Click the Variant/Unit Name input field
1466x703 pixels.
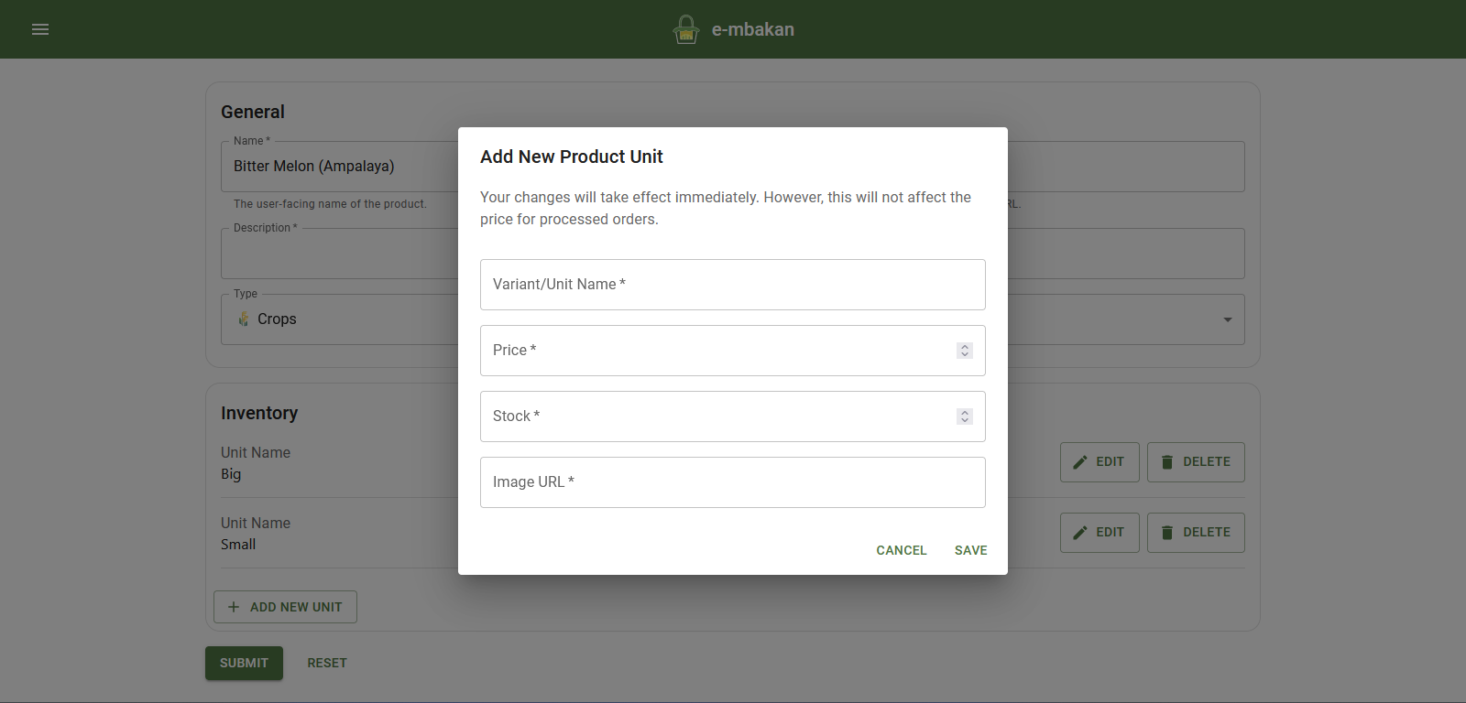pos(732,284)
